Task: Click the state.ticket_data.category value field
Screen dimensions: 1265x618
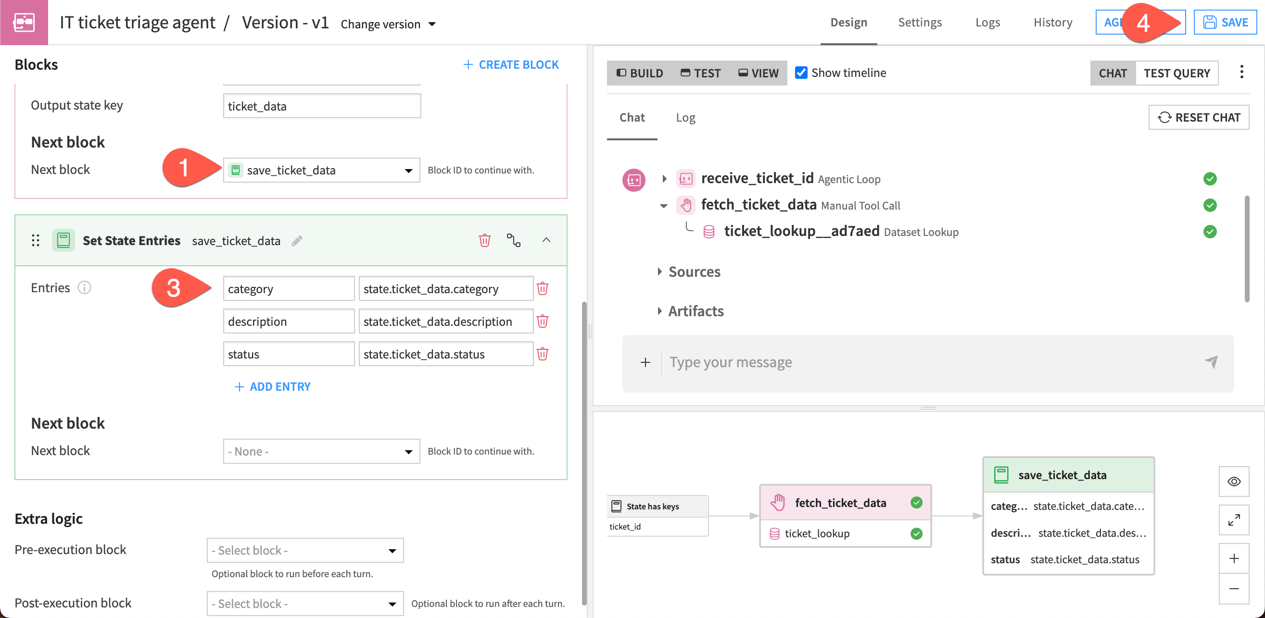Action: point(445,288)
